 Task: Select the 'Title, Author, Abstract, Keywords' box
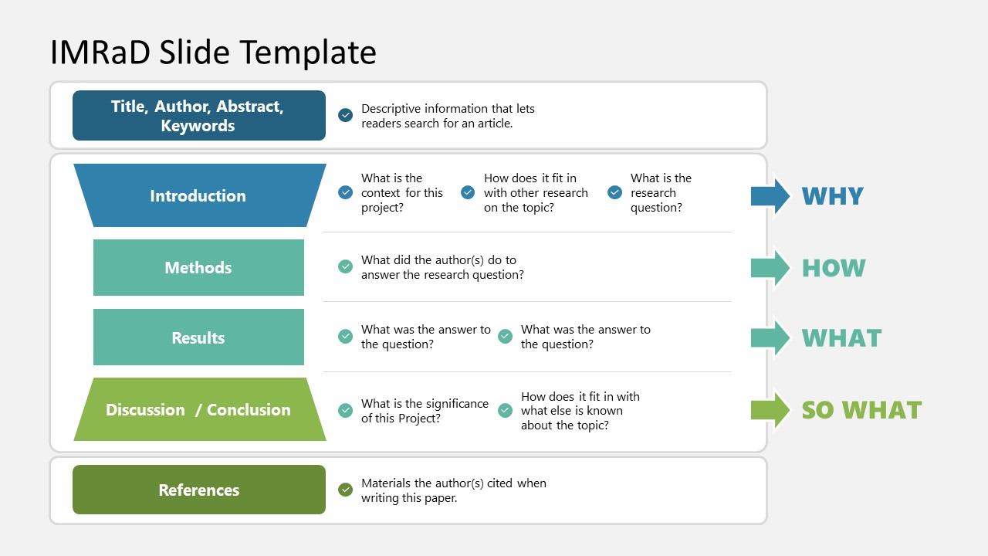[199, 116]
